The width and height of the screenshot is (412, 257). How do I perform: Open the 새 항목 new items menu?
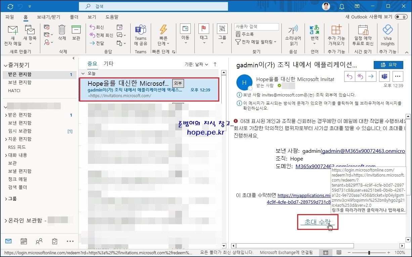pos(30,36)
